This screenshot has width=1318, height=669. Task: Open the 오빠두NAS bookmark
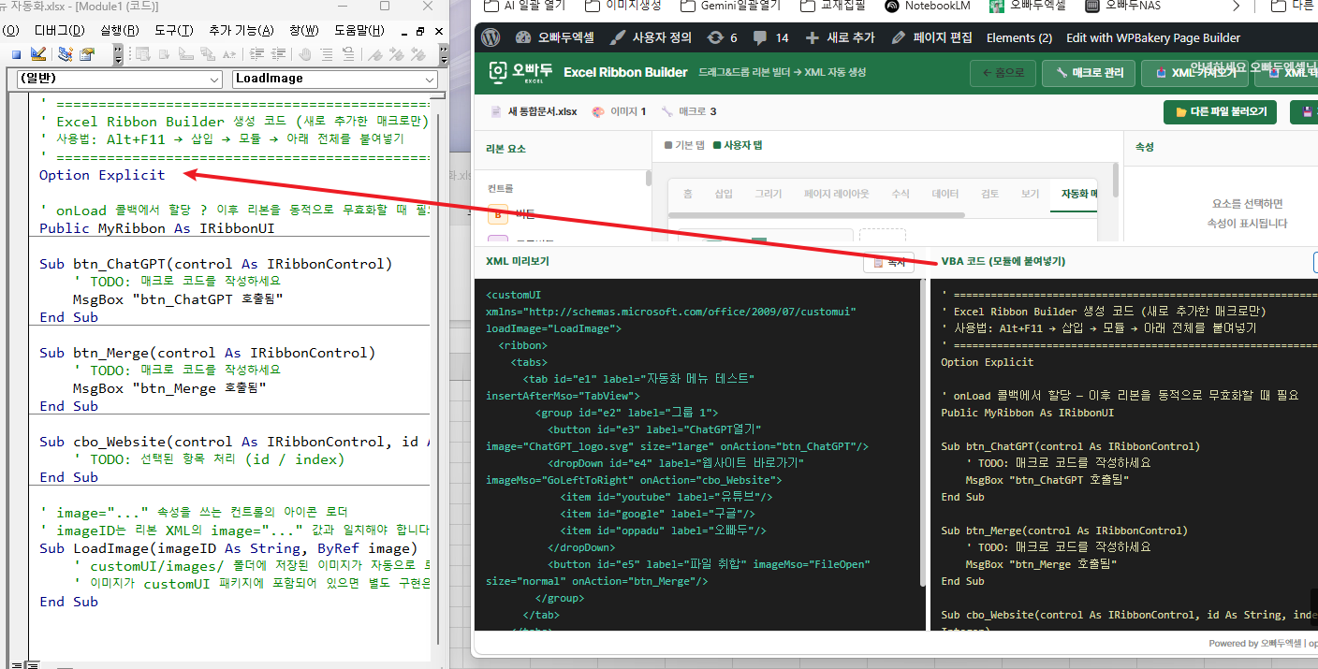tap(1123, 6)
